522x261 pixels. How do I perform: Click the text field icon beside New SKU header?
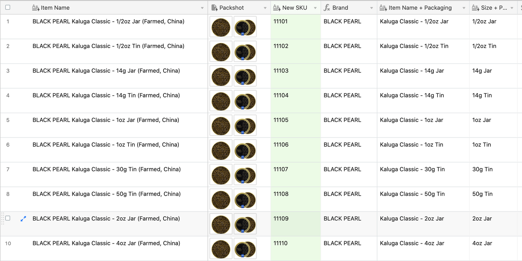[277, 8]
